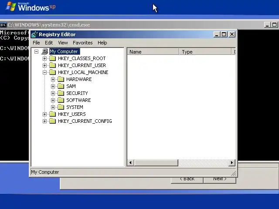279x209 pixels.
Task: Click the cmd.exe window title bar icon
Action: 3,25
